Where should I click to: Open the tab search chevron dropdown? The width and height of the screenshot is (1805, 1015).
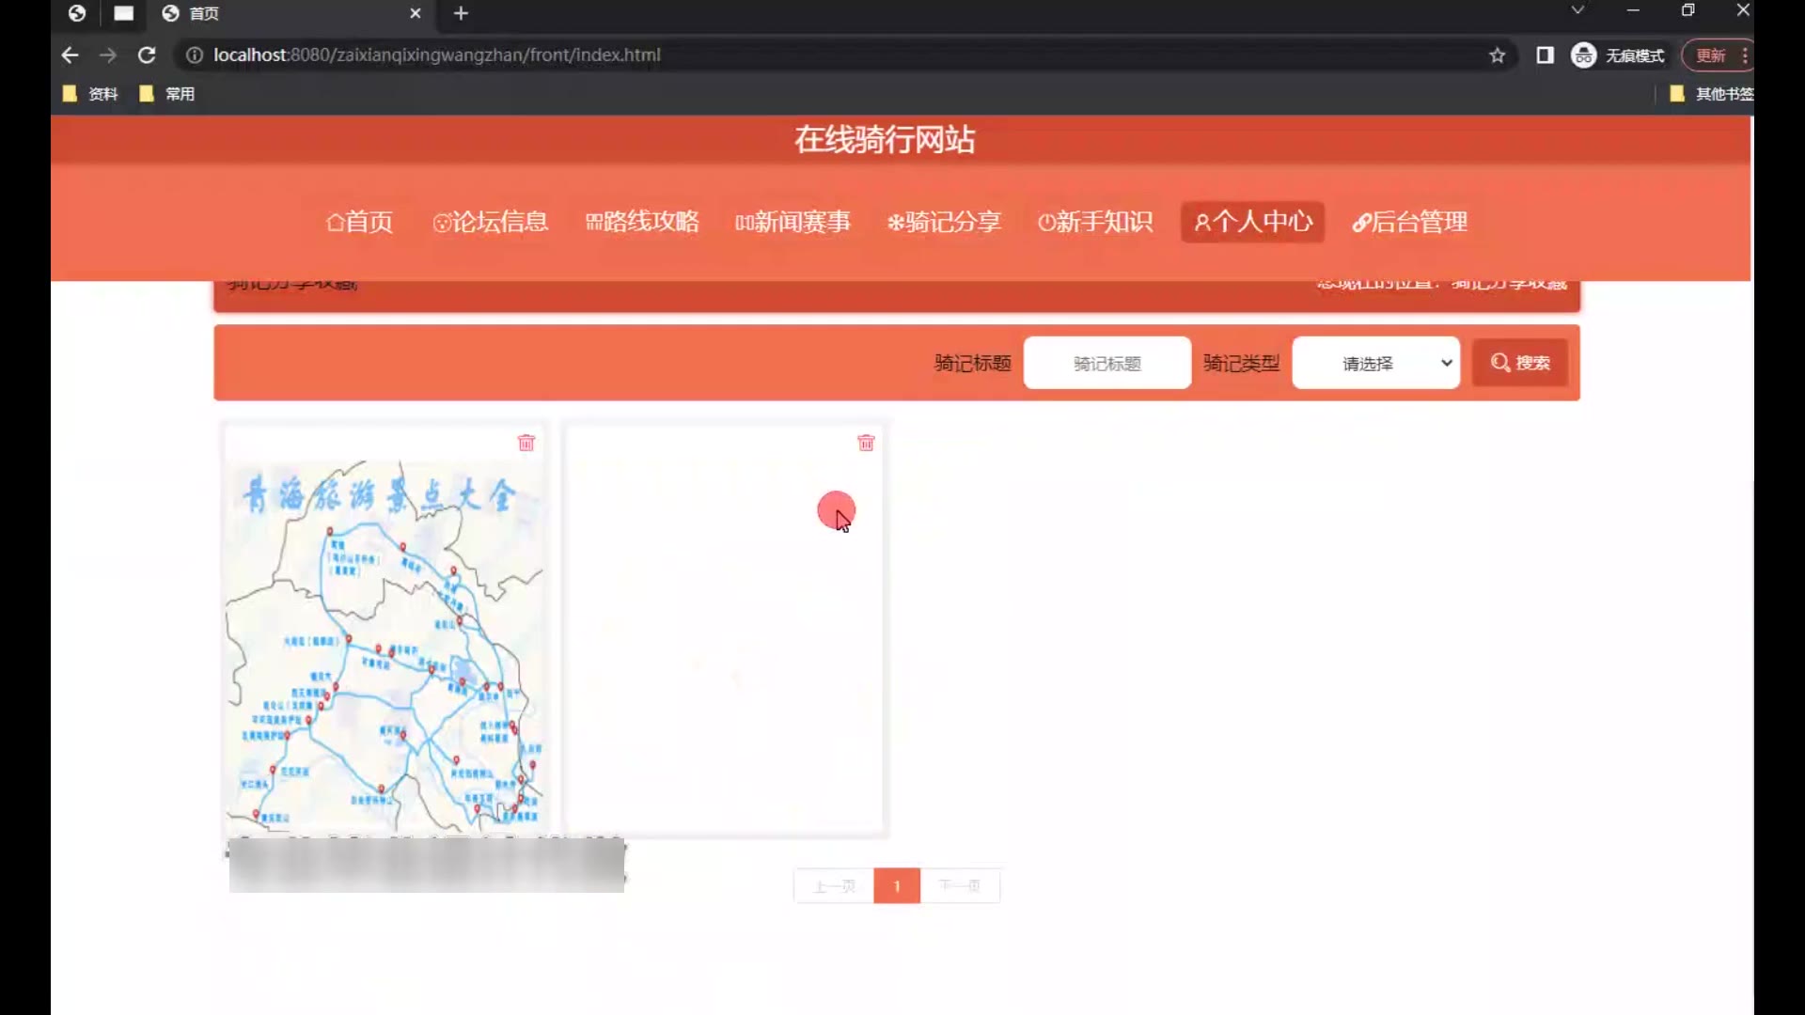pos(1577,10)
